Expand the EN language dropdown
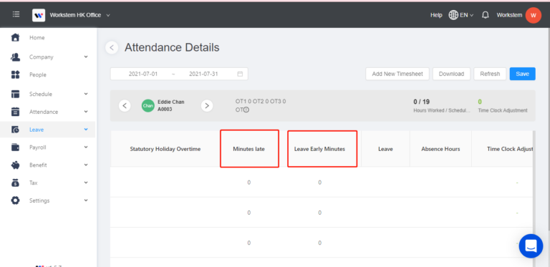 pos(466,15)
